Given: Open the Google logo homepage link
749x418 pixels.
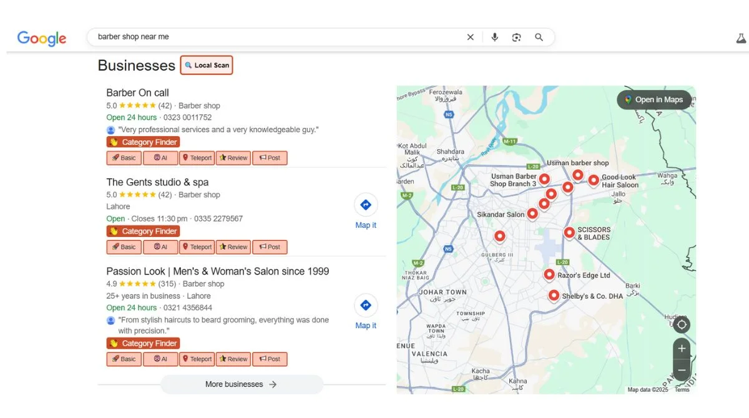Looking at the screenshot, I should [x=41, y=37].
